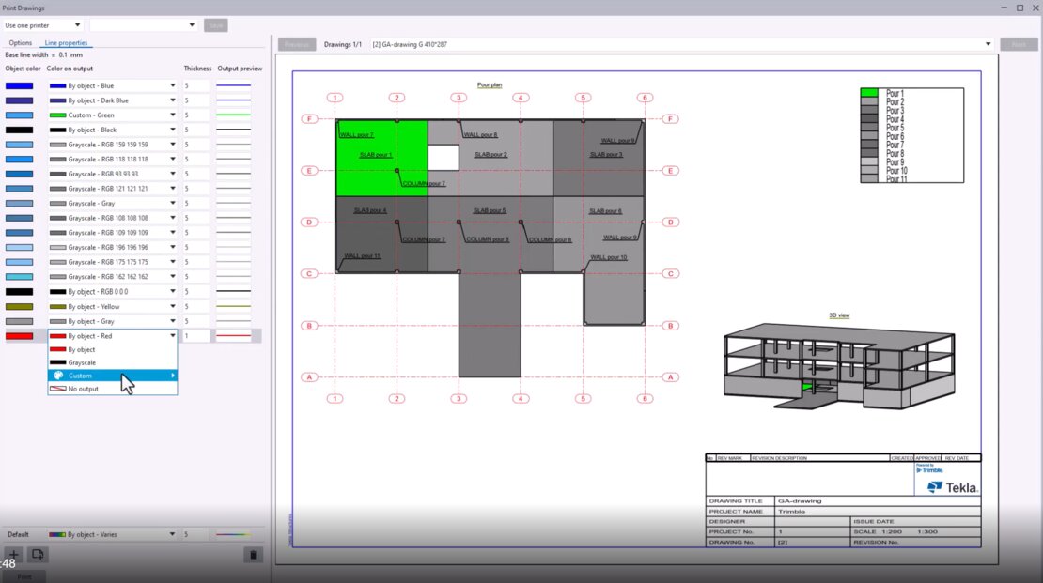This screenshot has width=1043, height=583.
Task: Open 'Custom - Green' color output dropdown
Action: pos(172,115)
